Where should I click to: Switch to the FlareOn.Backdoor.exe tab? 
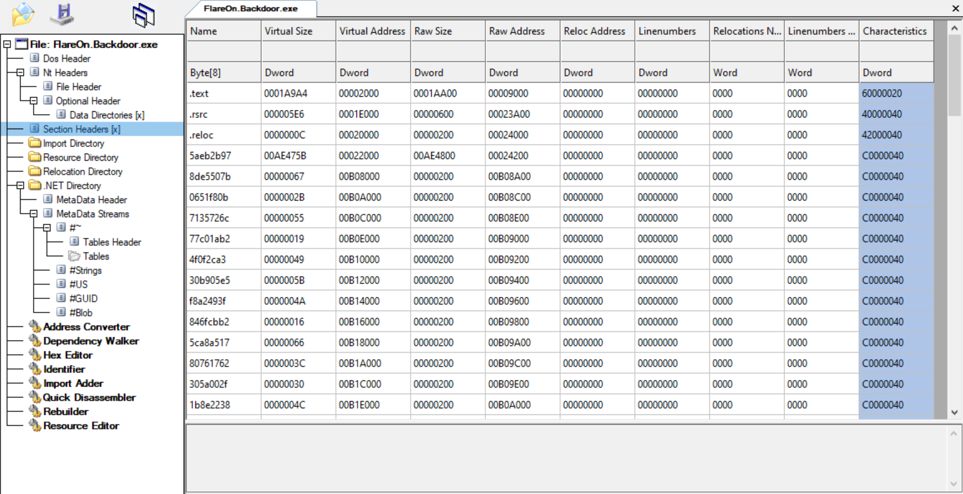point(251,9)
